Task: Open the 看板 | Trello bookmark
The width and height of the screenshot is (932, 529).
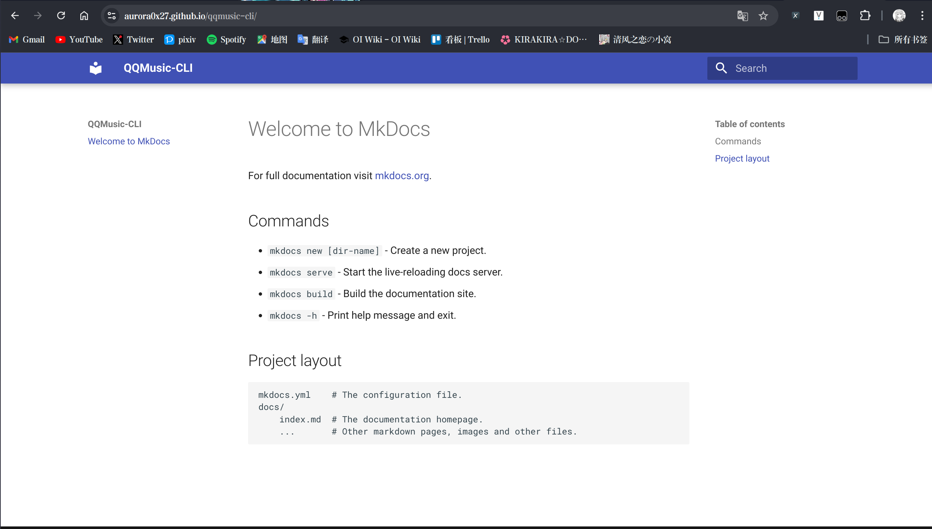Action: pyautogui.click(x=461, y=40)
